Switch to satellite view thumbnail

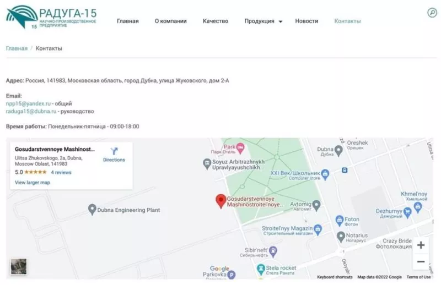(19, 266)
